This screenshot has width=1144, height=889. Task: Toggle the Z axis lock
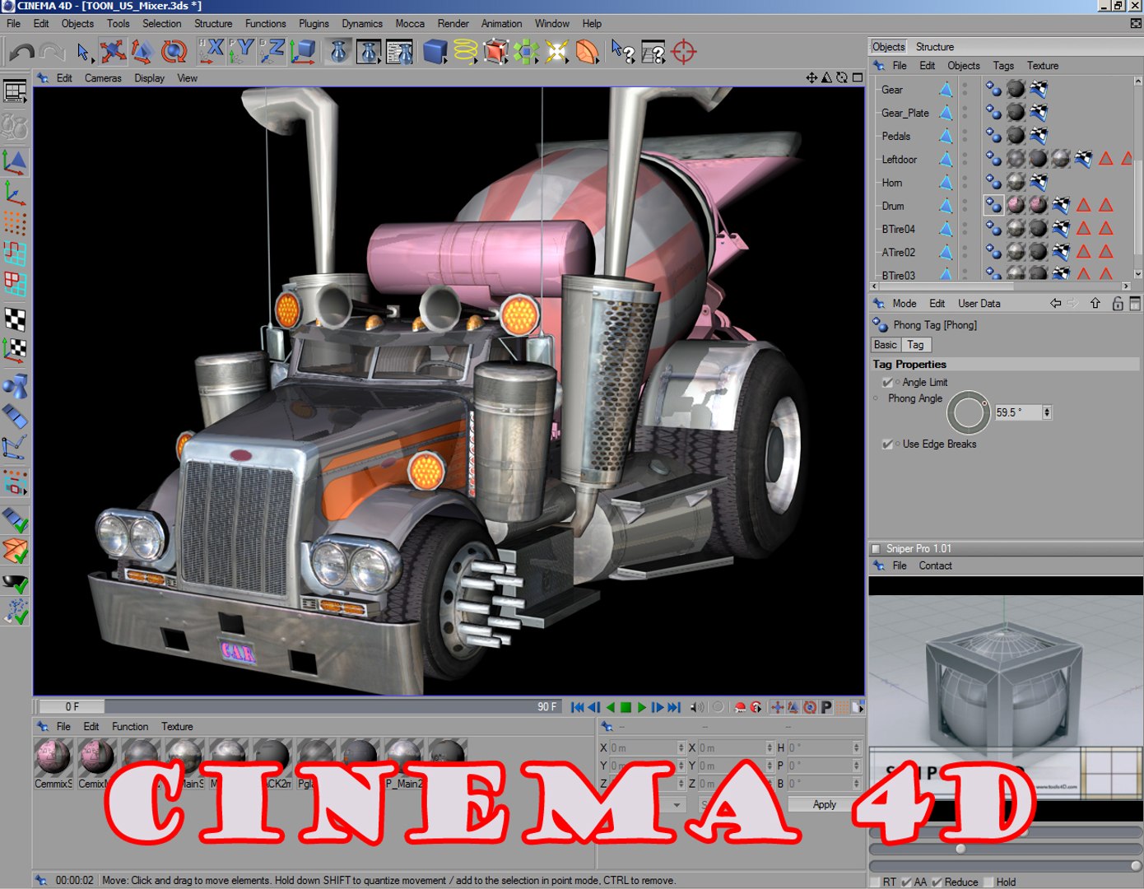[272, 52]
